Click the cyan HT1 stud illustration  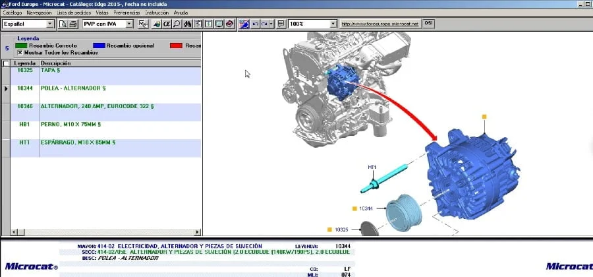pyautogui.click(x=384, y=178)
